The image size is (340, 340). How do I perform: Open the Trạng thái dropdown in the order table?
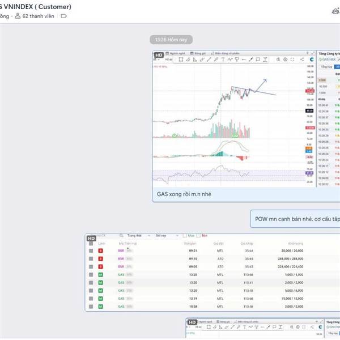tap(139, 236)
